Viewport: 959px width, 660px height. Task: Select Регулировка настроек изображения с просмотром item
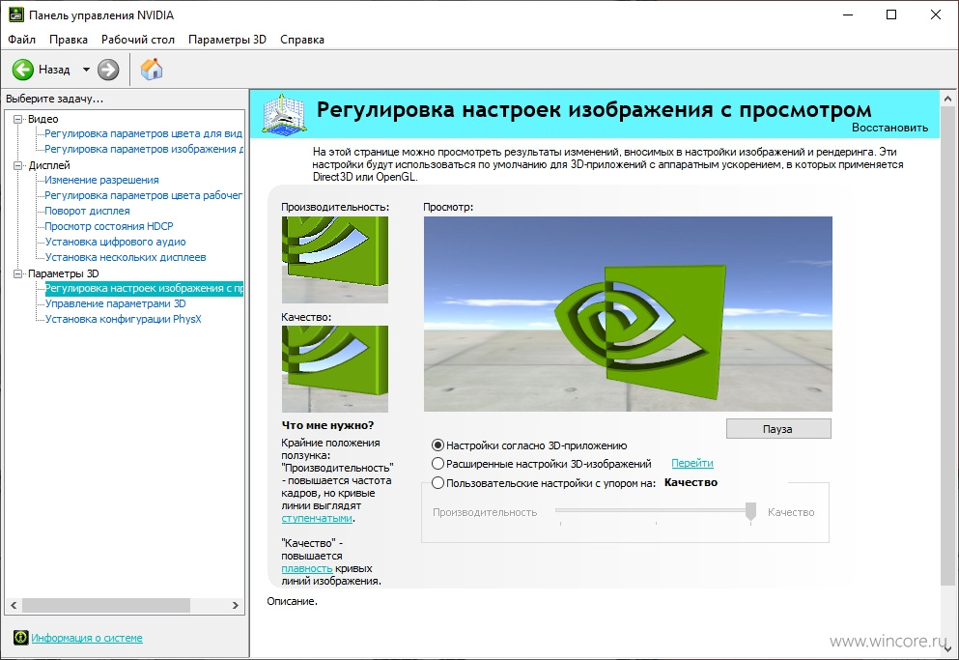tap(144, 288)
